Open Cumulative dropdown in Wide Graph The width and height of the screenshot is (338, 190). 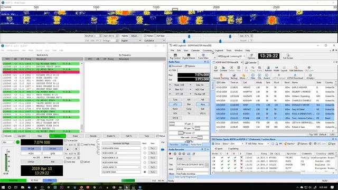coord(154,41)
